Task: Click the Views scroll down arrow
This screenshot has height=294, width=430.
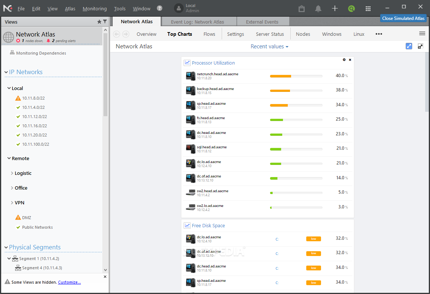Action: click(x=105, y=270)
